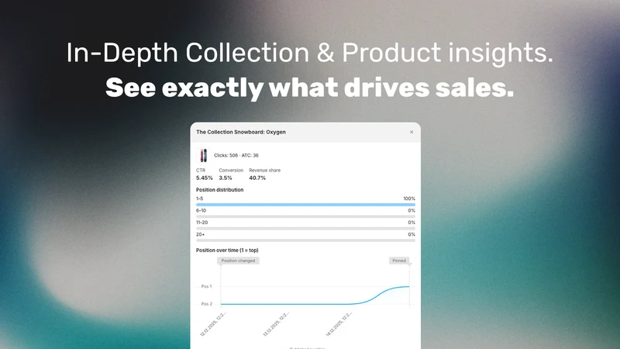Viewport: 620px width, 349px height.
Task: Click the 6–10 position distribution bar
Action: coord(305,216)
